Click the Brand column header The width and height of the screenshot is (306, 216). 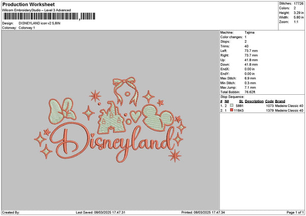click(x=280, y=101)
